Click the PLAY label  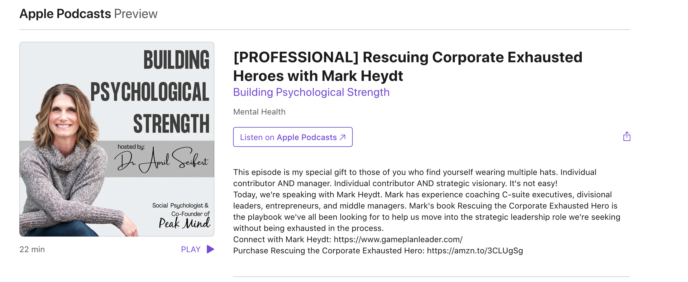pyautogui.click(x=191, y=249)
